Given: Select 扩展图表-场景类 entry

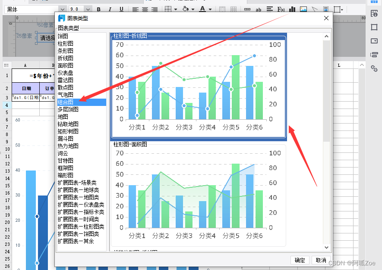Looking at the screenshot, I should click(82, 183).
